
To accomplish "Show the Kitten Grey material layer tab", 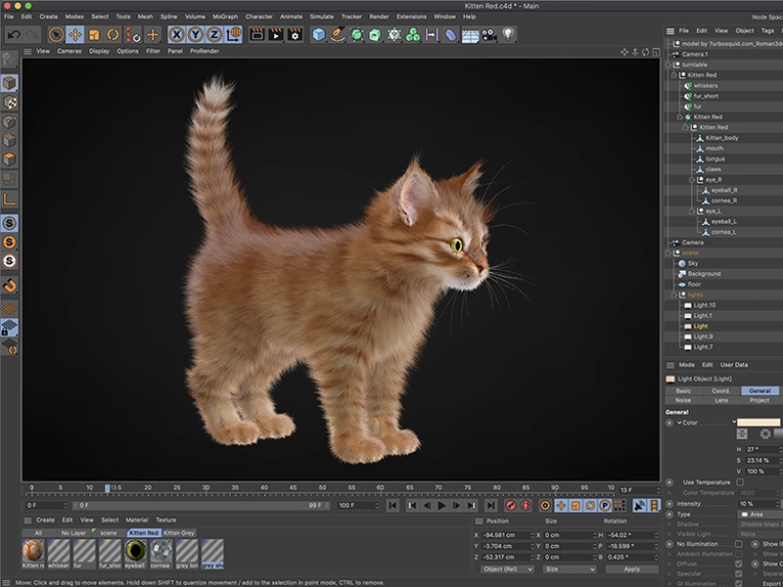I will pyautogui.click(x=179, y=533).
